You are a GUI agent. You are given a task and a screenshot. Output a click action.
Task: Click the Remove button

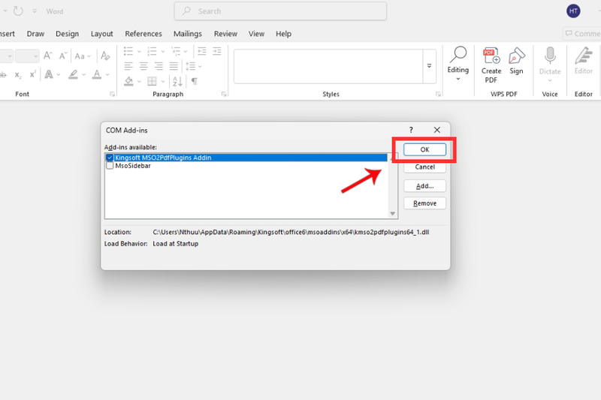point(424,203)
